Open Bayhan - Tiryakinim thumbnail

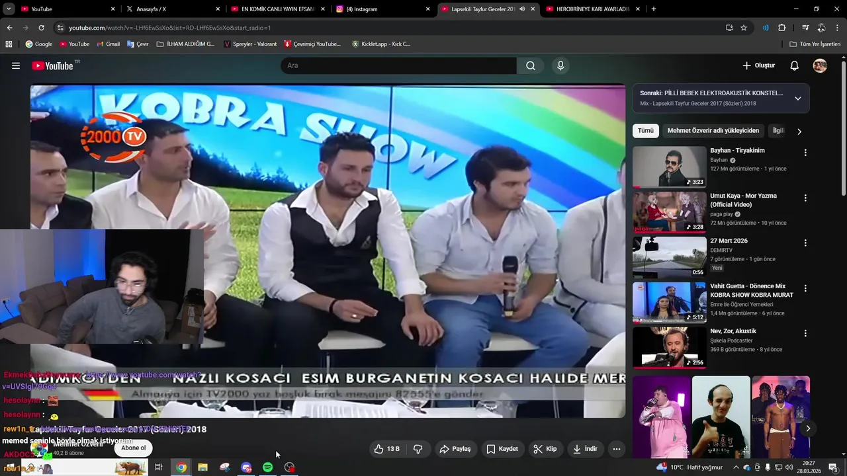(x=669, y=167)
